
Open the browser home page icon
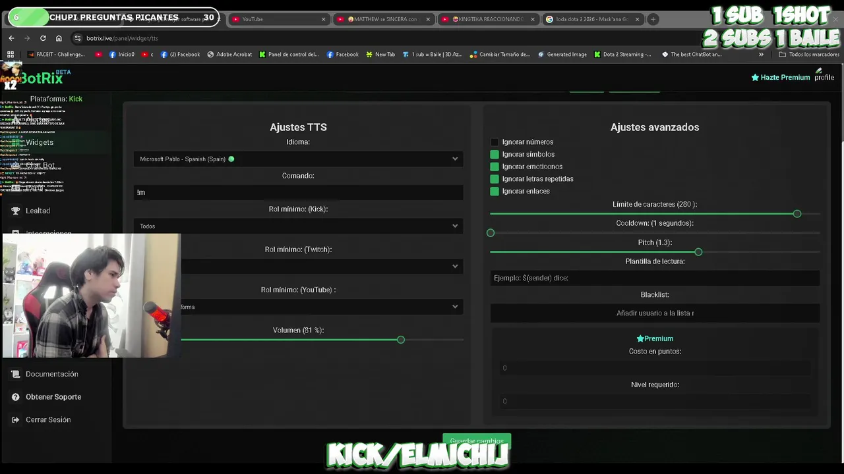tap(59, 38)
